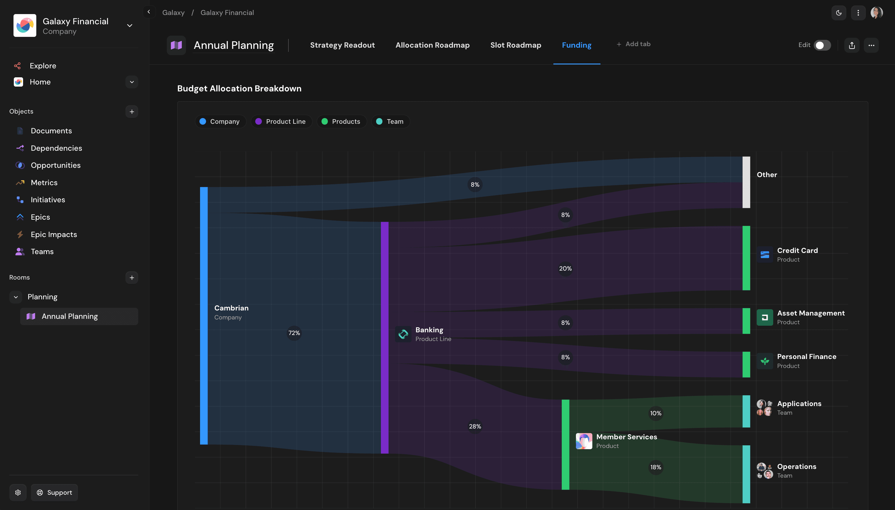Open the Documents section in the sidebar
This screenshot has width=895, height=510.
(51, 131)
